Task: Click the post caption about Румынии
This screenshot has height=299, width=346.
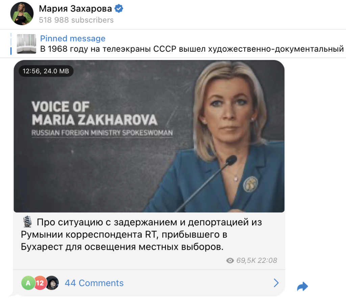Action: click(x=141, y=234)
